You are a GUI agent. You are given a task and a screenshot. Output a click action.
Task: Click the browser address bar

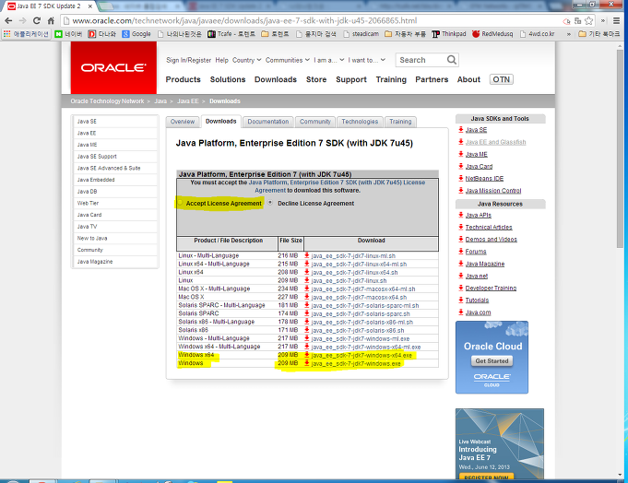point(313,21)
